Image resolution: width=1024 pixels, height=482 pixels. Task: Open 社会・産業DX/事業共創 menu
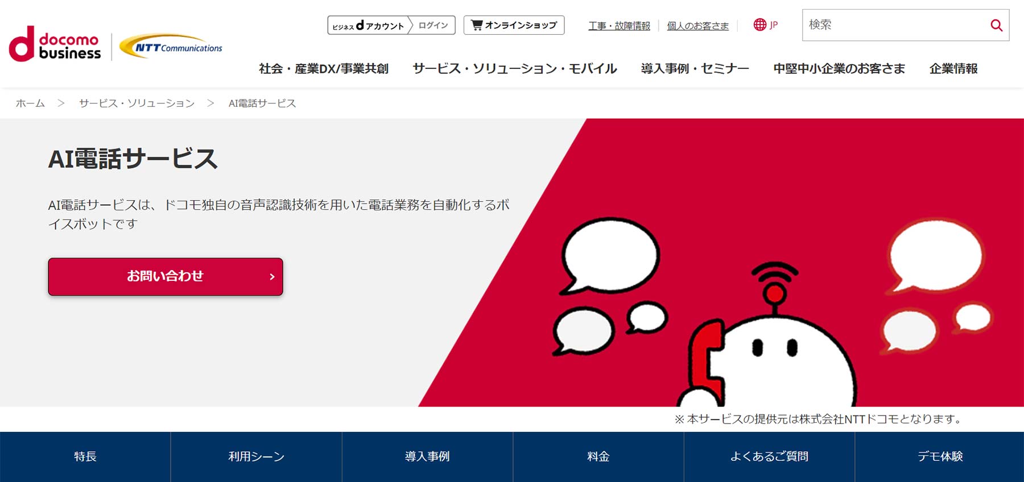coord(324,69)
